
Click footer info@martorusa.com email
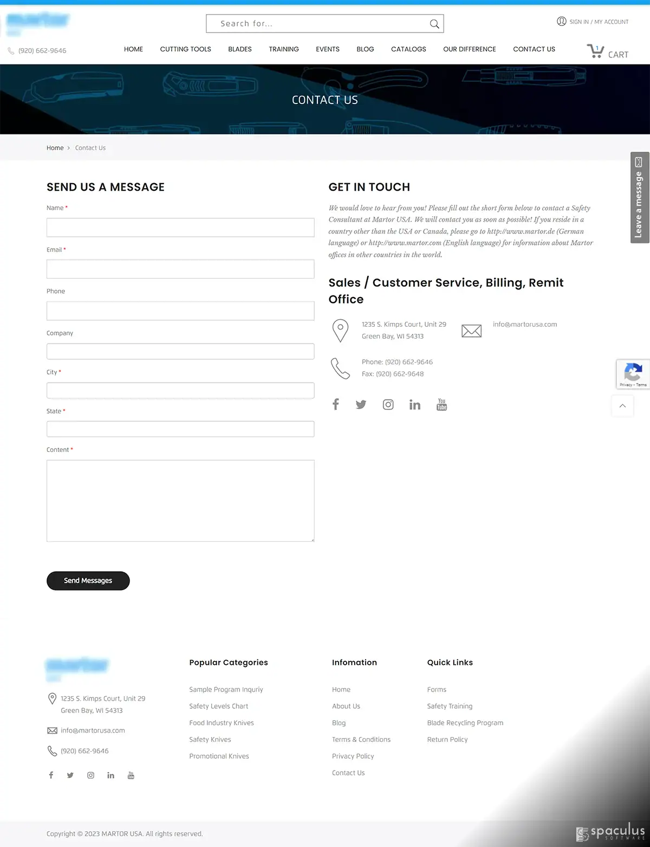(x=93, y=730)
